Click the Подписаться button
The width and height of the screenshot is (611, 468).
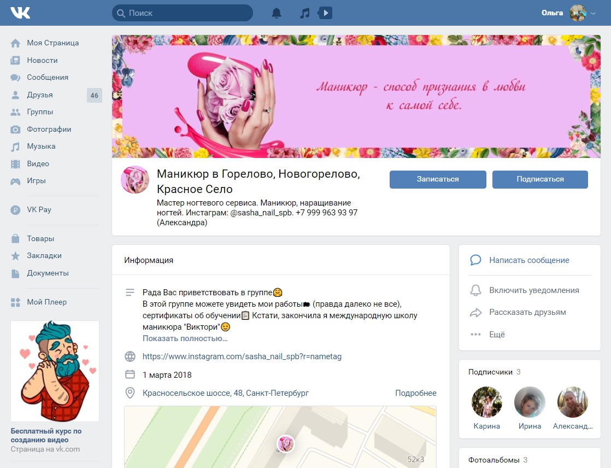[x=540, y=179]
